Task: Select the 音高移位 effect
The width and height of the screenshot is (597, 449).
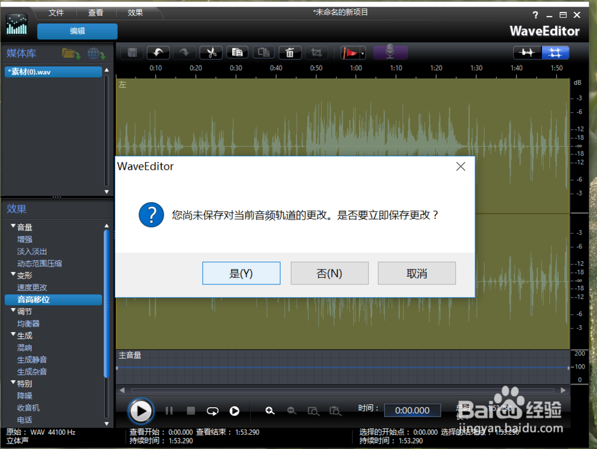Action: click(53, 299)
